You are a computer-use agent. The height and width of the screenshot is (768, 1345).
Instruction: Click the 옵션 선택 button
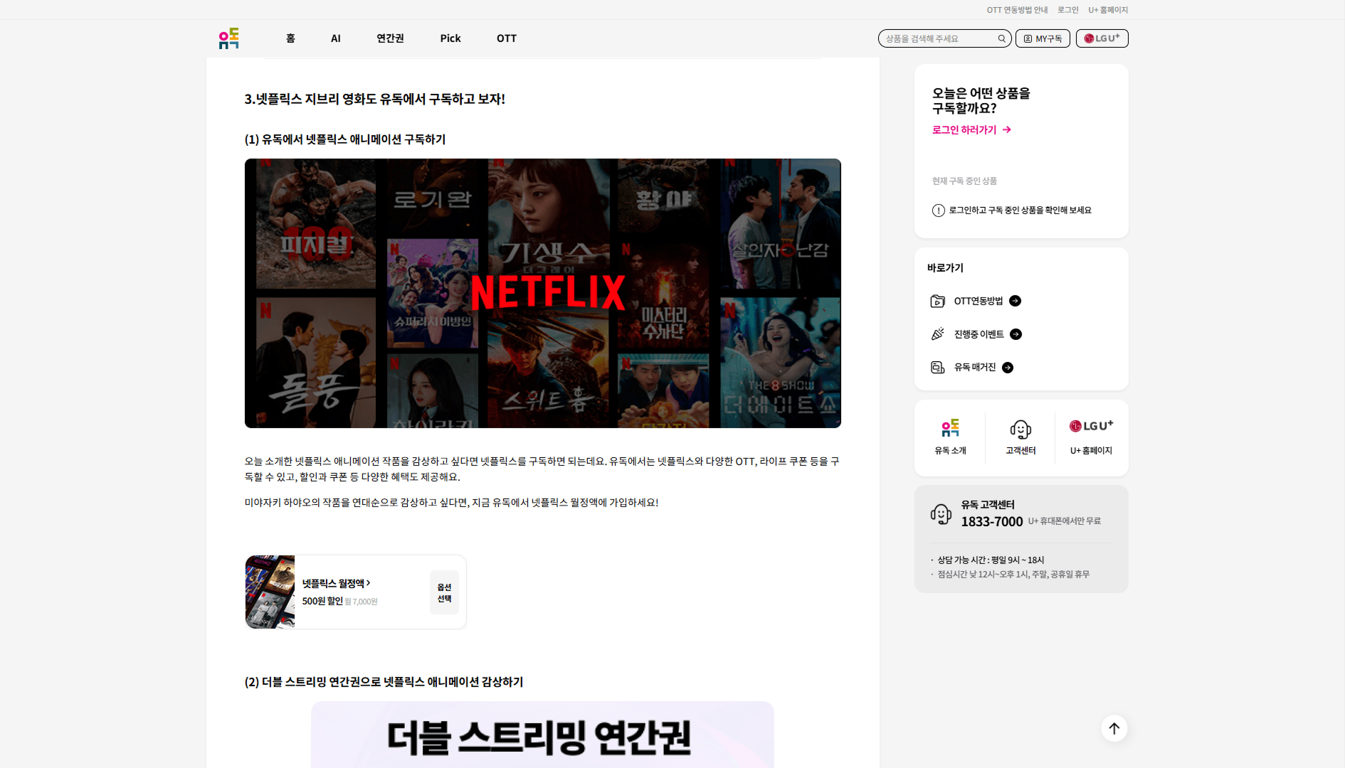pyautogui.click(x=444, y=592)
